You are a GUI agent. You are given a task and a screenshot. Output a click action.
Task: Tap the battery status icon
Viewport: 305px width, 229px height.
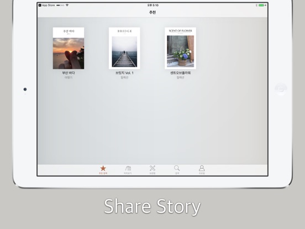(262, 6)
